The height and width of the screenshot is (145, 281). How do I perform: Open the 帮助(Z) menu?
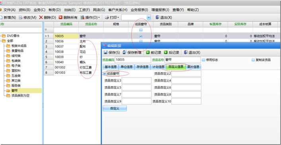coord(193,10)
